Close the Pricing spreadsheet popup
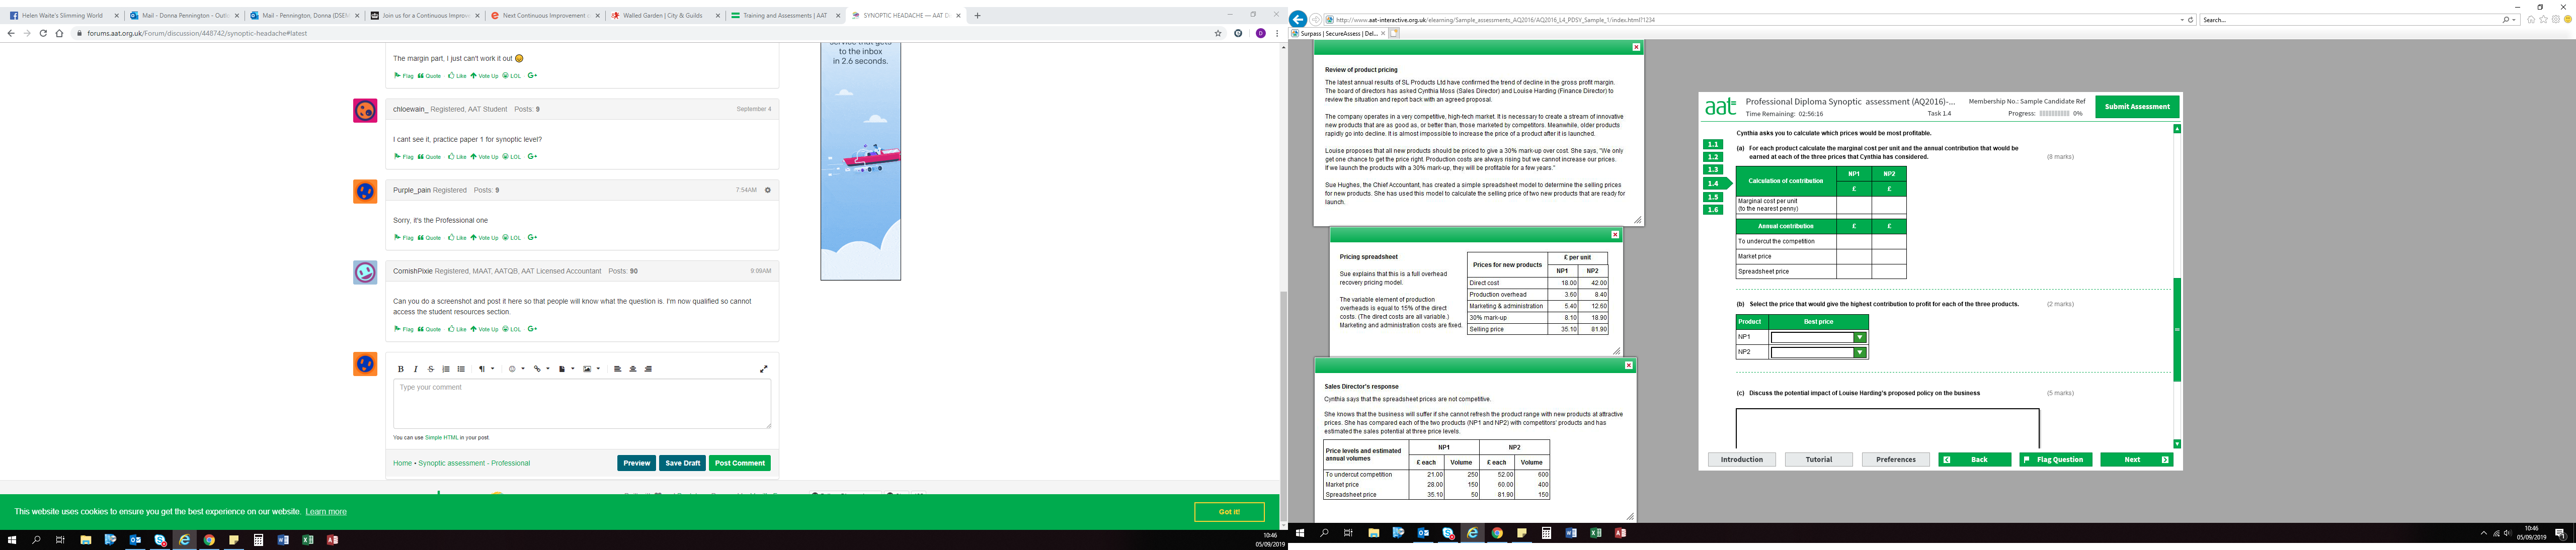The width and height of the screenshot is (2576, 550). coord(1615,235)
